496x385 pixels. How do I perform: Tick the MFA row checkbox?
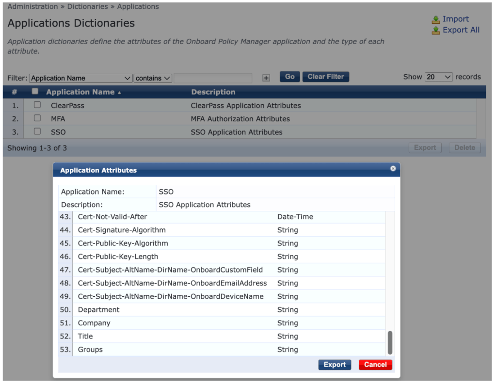(37, 118)
